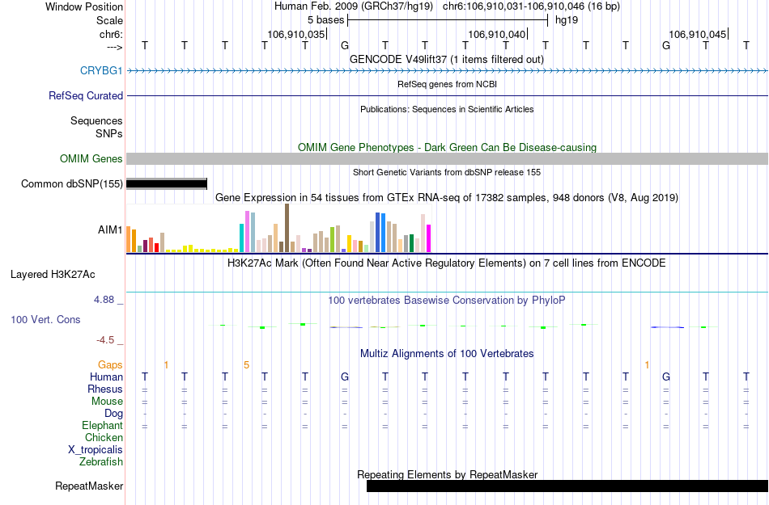Viewport: 769px width, 505px height.
Task: Select the Rhesus species label
Action: [x=105, y=389]
